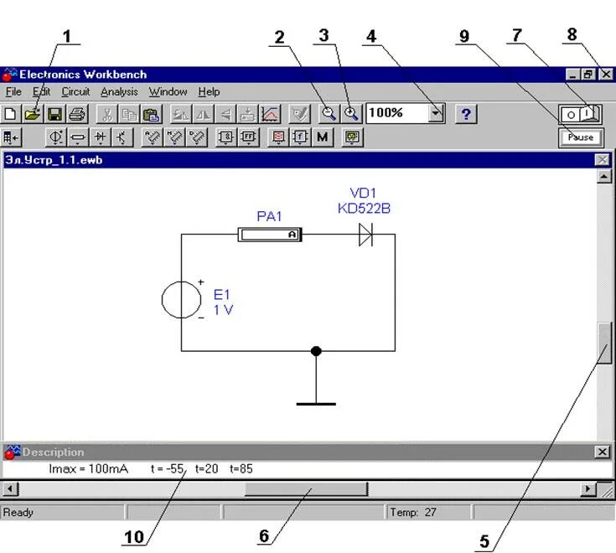Viewport: 616px width, 553px height.
Task: Rotate the selected component
Action: pos(181,114)
